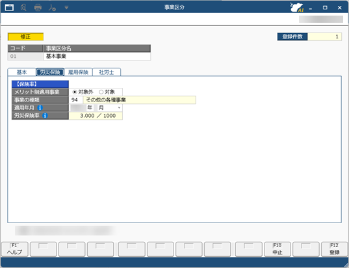Click the 事業区分名 field 基本事業
This screenshot has height=268, width=349.
tap(97, 57)
